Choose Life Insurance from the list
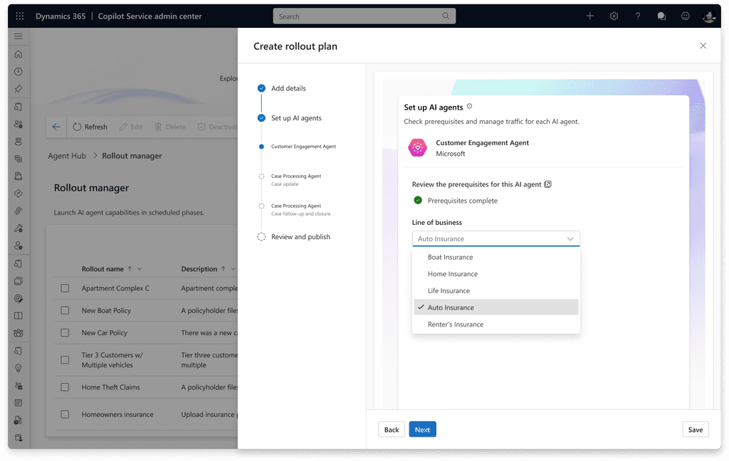 click(x=496, y=291)
